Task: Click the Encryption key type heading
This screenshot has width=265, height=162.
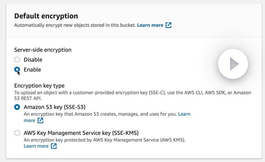Action: click(x=39, y=86)
